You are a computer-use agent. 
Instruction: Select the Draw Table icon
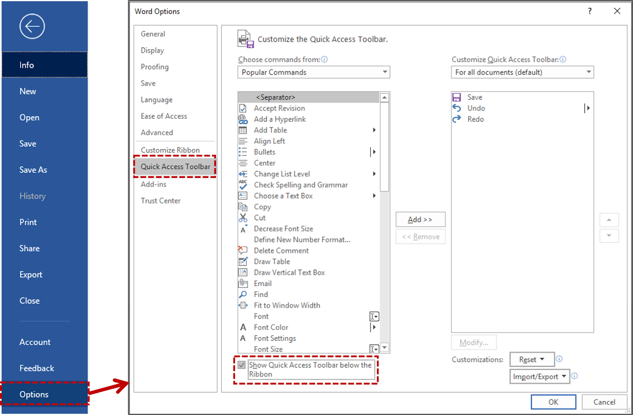pyautogui.click(x=243, y=261)
